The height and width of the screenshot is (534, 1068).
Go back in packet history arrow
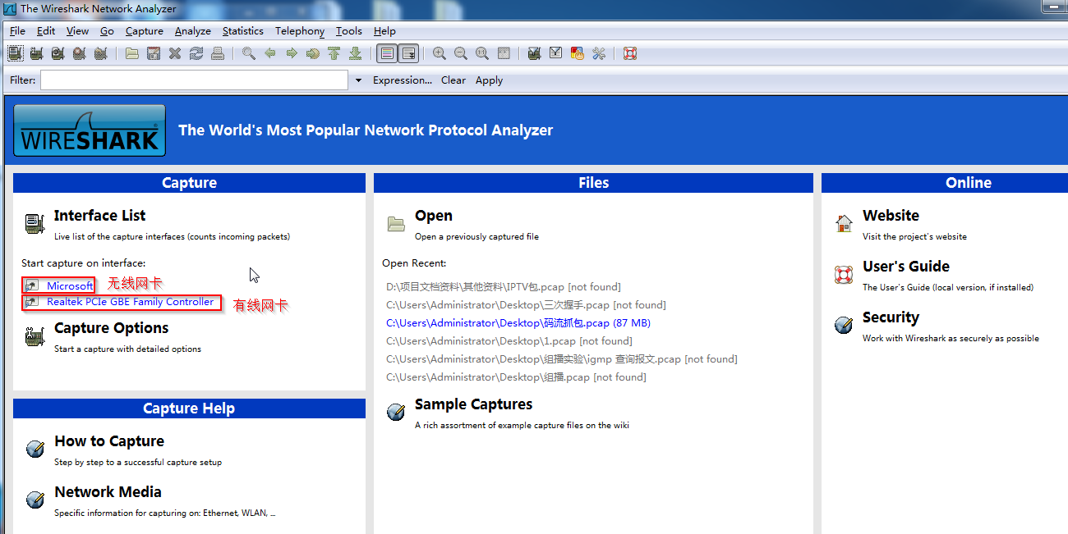pos(270,53)
